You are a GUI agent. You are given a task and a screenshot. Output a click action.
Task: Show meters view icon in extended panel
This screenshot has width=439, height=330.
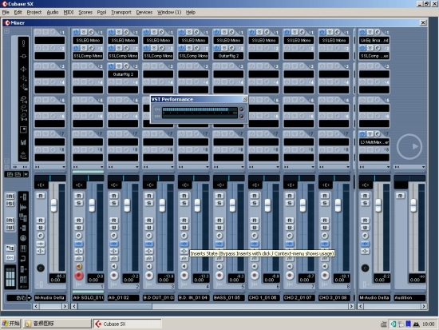pos(23,142)
